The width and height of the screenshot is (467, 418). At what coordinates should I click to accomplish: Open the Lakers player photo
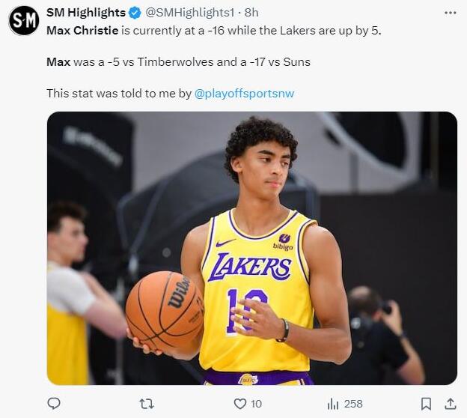pyautogui.click(x=251, y=248)
